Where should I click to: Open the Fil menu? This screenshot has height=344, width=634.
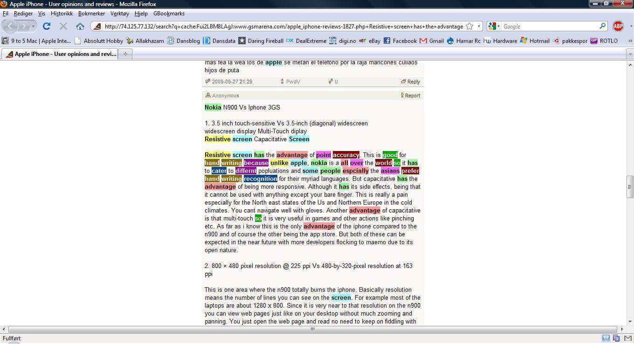(5, 14)
